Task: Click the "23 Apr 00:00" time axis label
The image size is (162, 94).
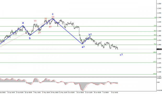Action: point(20,92)
